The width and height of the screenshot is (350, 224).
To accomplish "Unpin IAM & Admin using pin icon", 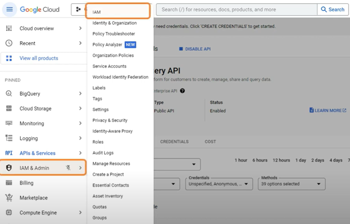I will pos(68,168).
